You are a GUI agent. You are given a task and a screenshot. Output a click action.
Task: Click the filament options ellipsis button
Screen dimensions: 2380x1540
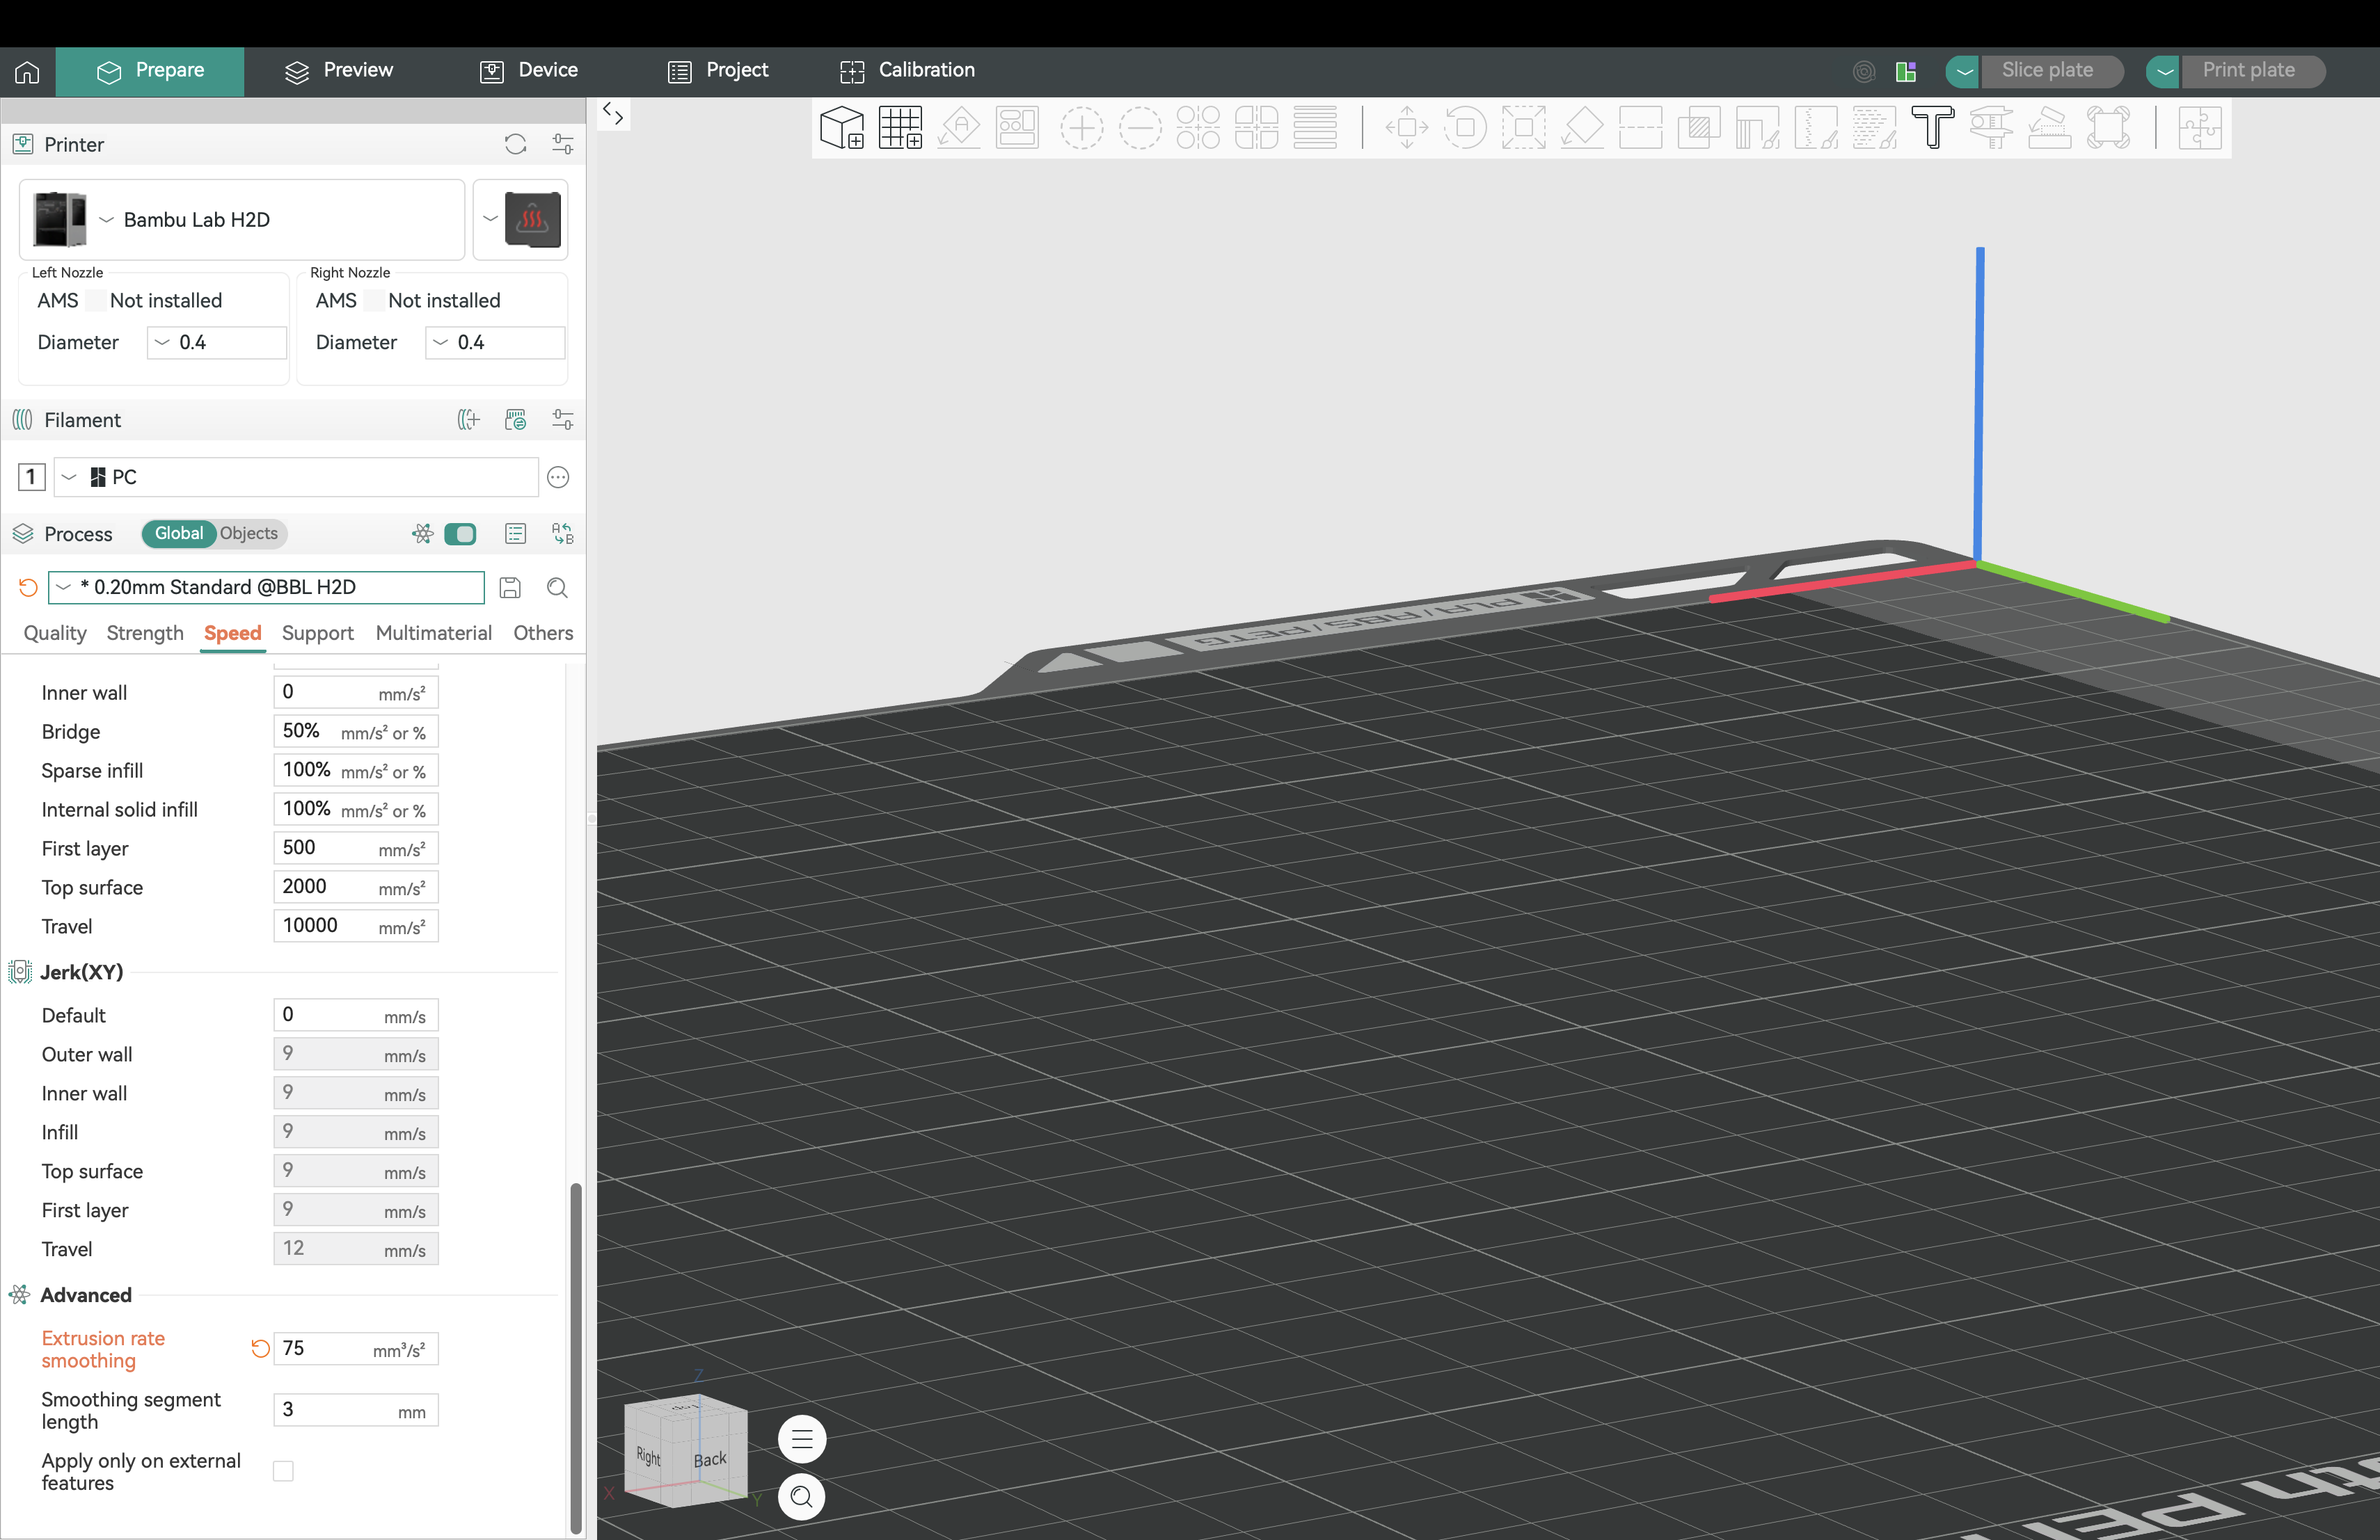[x=558, y=478]
